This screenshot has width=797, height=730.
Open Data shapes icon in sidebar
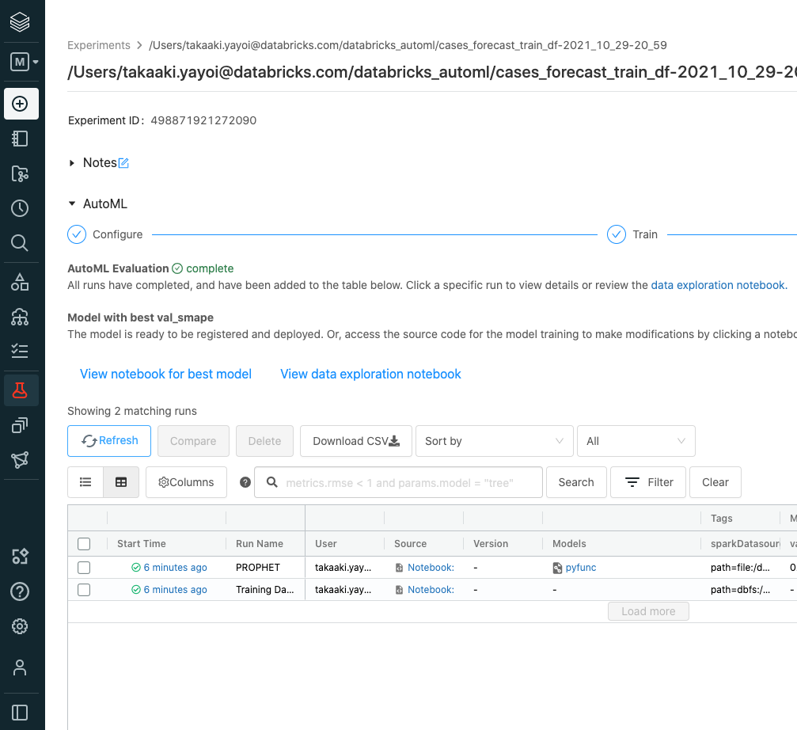coord(20,282)
